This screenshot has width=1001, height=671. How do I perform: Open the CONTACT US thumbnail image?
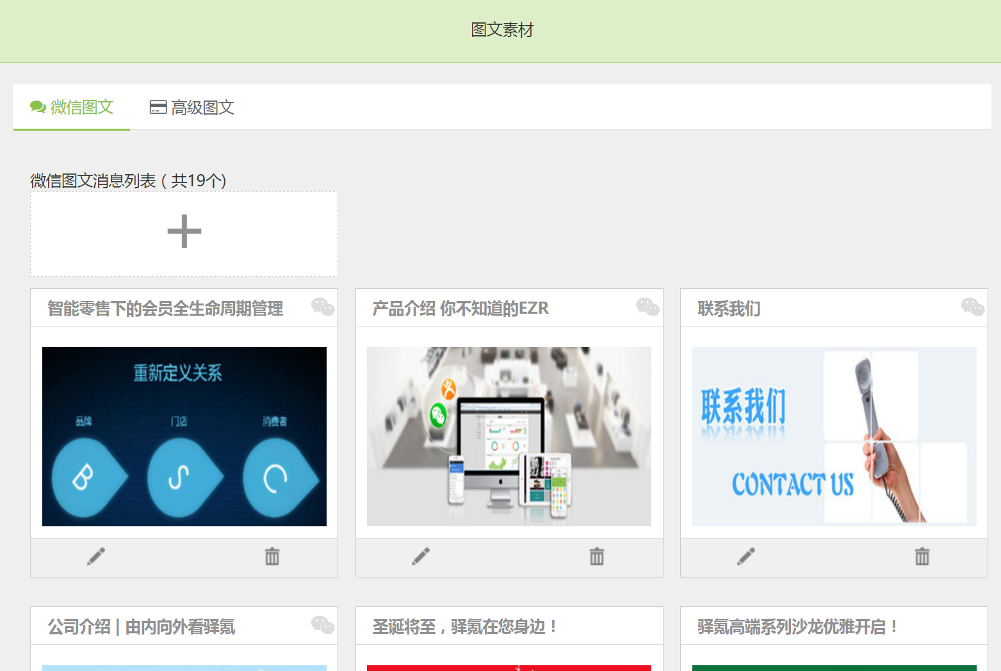[x=834, y=437]
